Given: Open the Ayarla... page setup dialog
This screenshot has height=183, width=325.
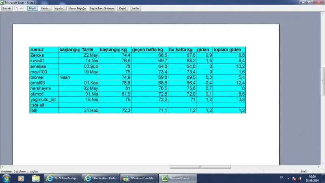Looking at the screenshot, I should [60, 8].
